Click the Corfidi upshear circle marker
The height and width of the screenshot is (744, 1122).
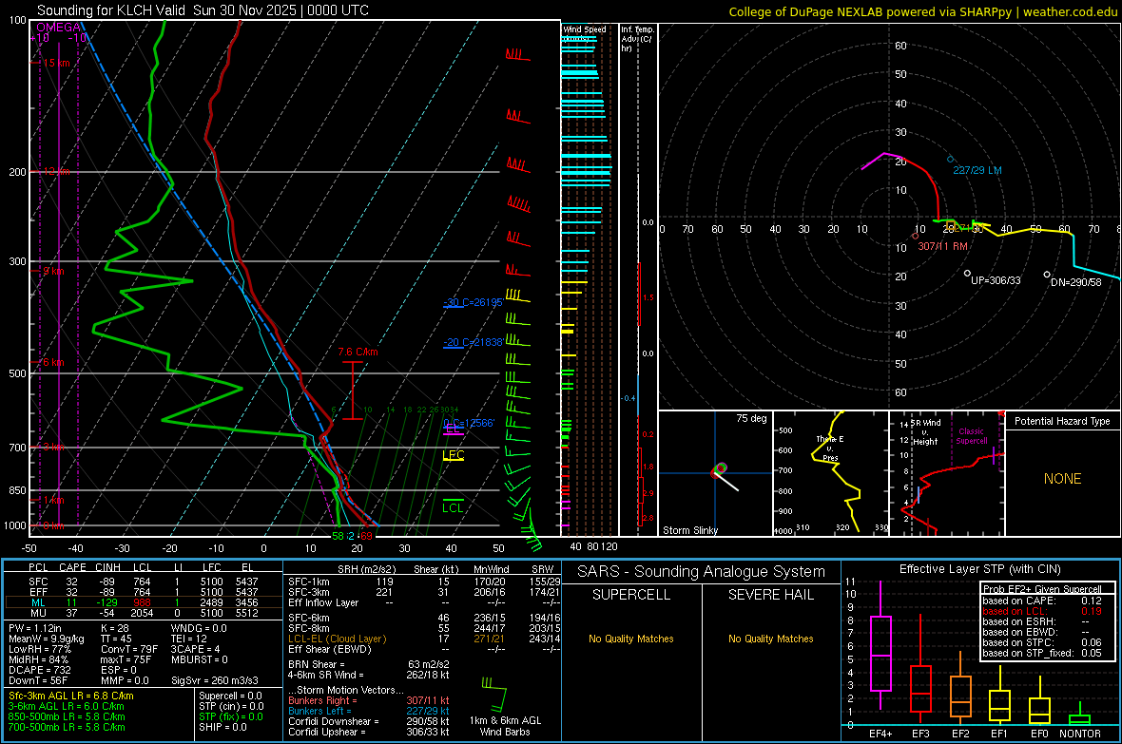tap(967, 274)
